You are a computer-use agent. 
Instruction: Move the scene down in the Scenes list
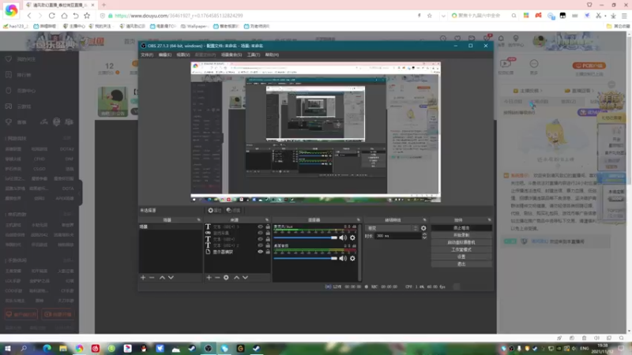pos(171,278)
